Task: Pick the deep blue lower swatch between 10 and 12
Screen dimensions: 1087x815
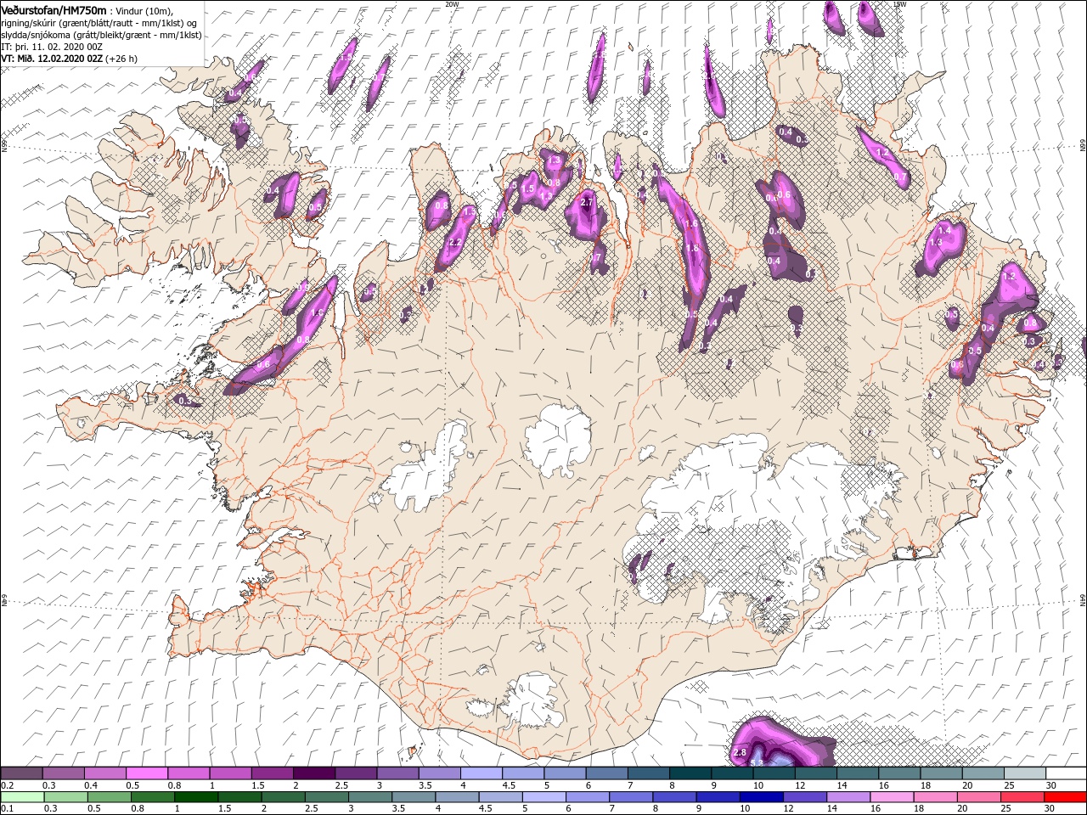Action: pyautogui.click(x=761, y=797)
